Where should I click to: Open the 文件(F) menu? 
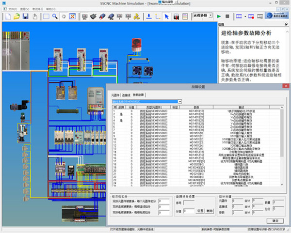point(13,9)
